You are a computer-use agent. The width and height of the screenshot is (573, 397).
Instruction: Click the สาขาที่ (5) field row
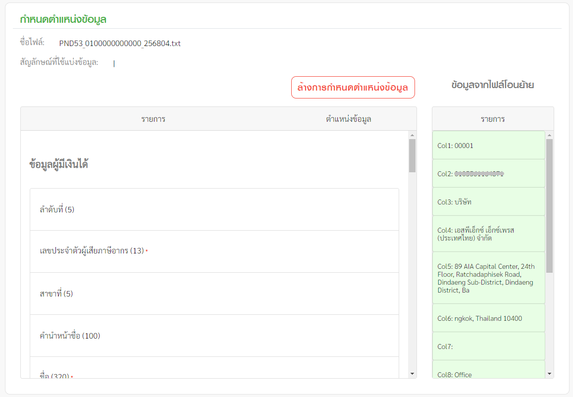click(x=214, y=294)
